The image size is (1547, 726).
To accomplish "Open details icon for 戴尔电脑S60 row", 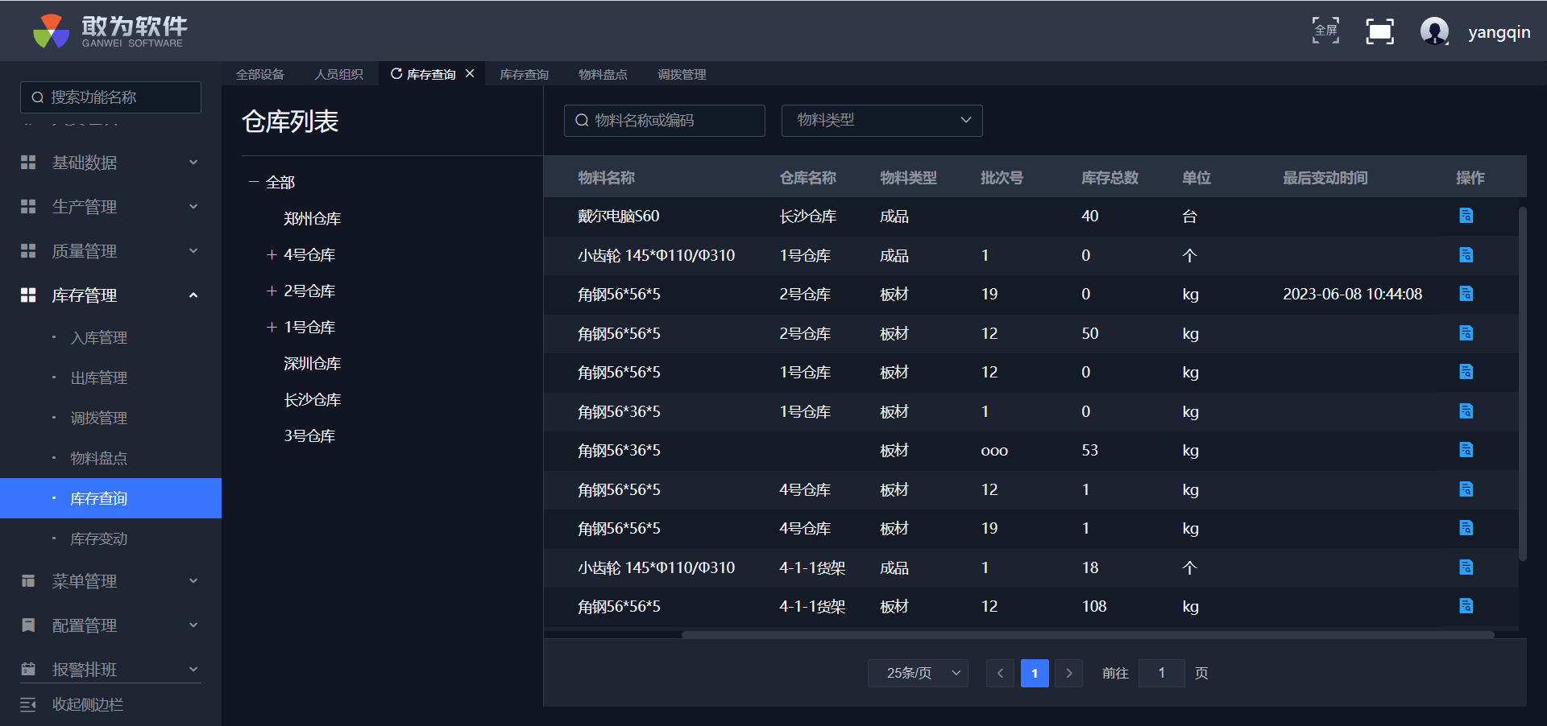I will click(x=1466, y=216).
